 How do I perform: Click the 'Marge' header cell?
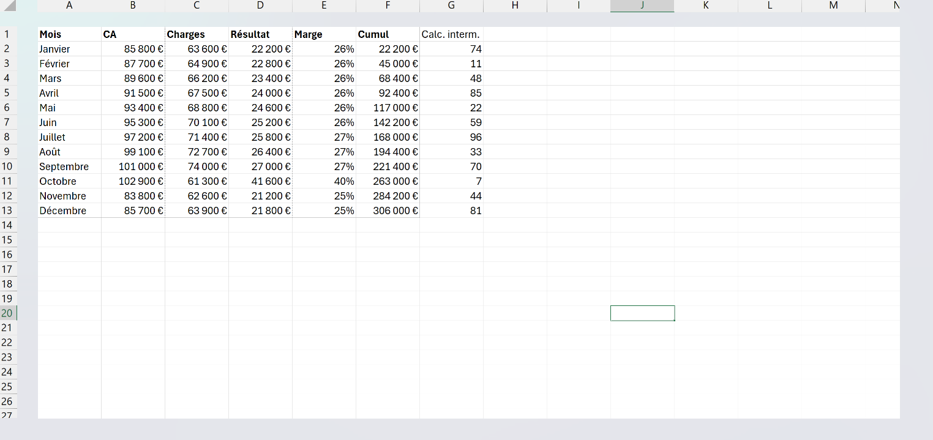(x=324, y=34)
